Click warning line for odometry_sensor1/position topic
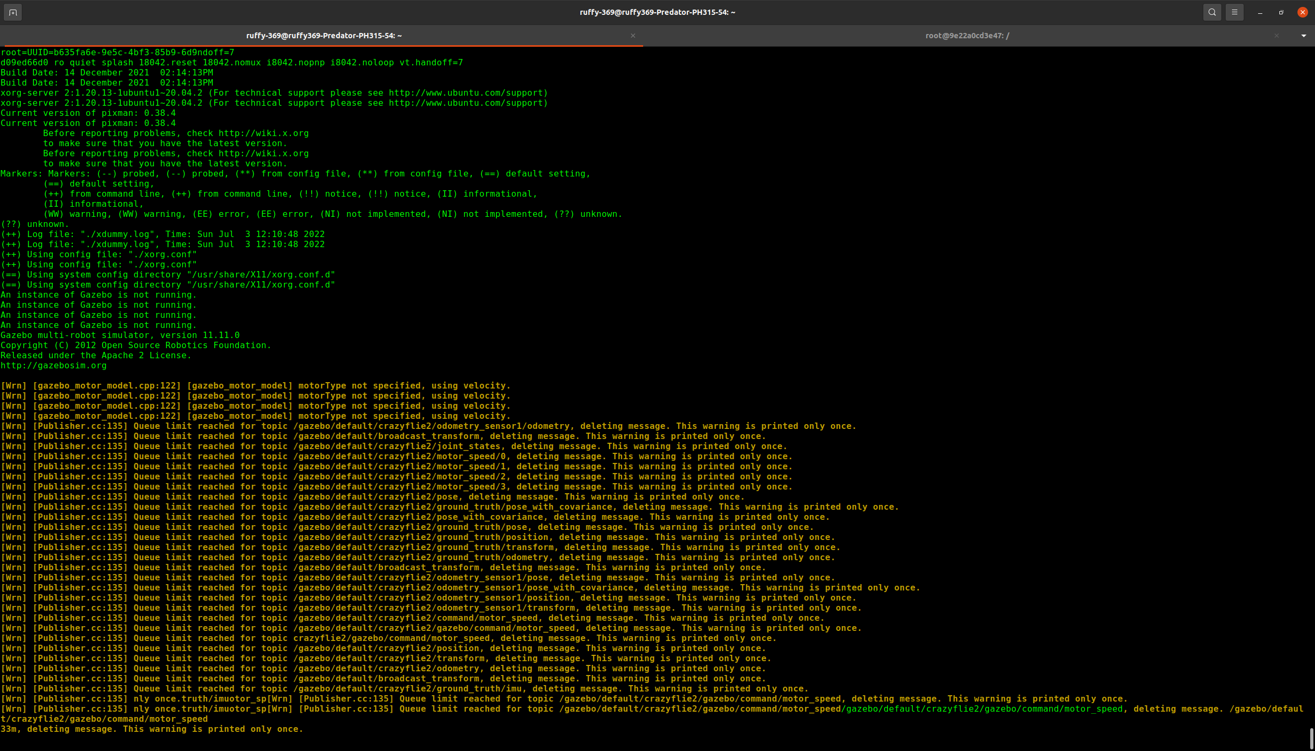 coord(429,598)
